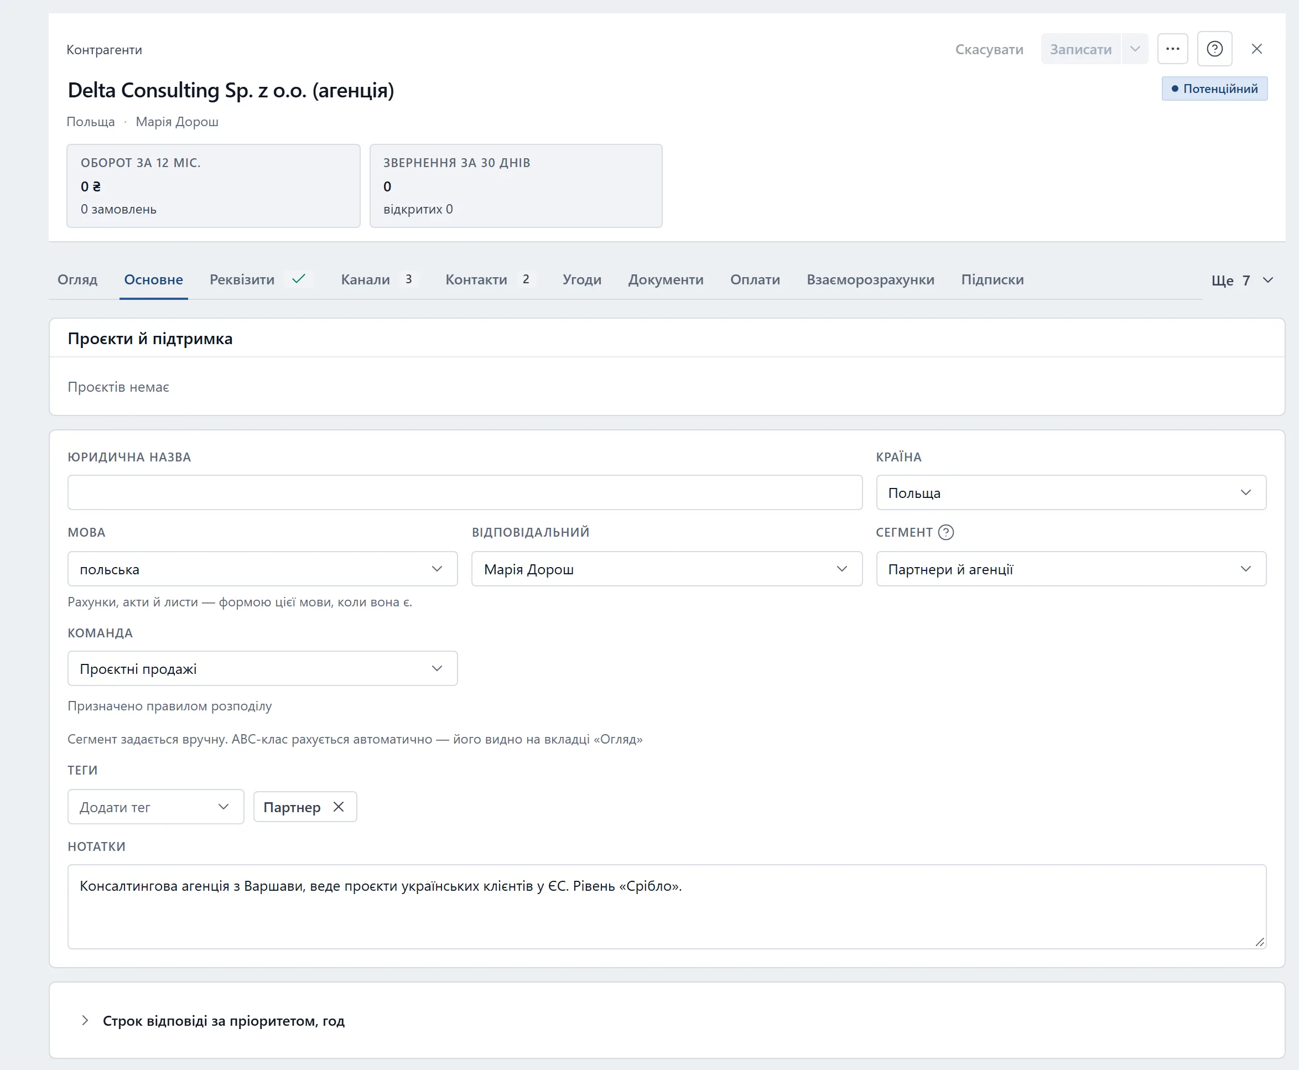This screenshot has height=1070, width=1299.
Task: Close the counterparty card with X
Action: pos(1256,49)
